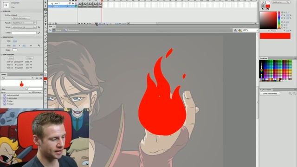Click Delete layer trash icon in timeline
This screenshot has width=297, height=167.
(56, 24)
